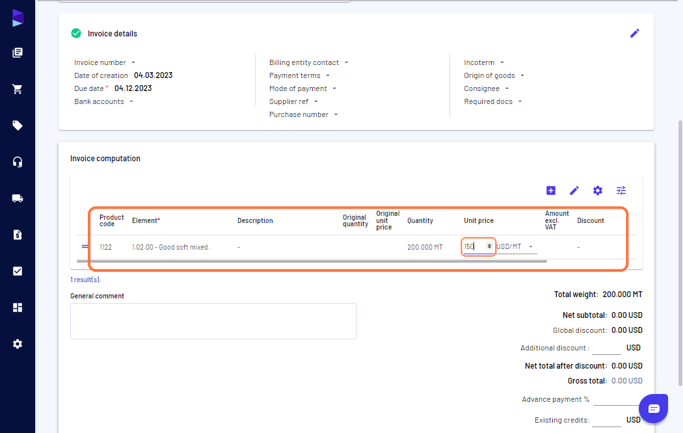Open table settings gear icon
Viewport: 683px width, 433px height.
(x=598, y=190)
